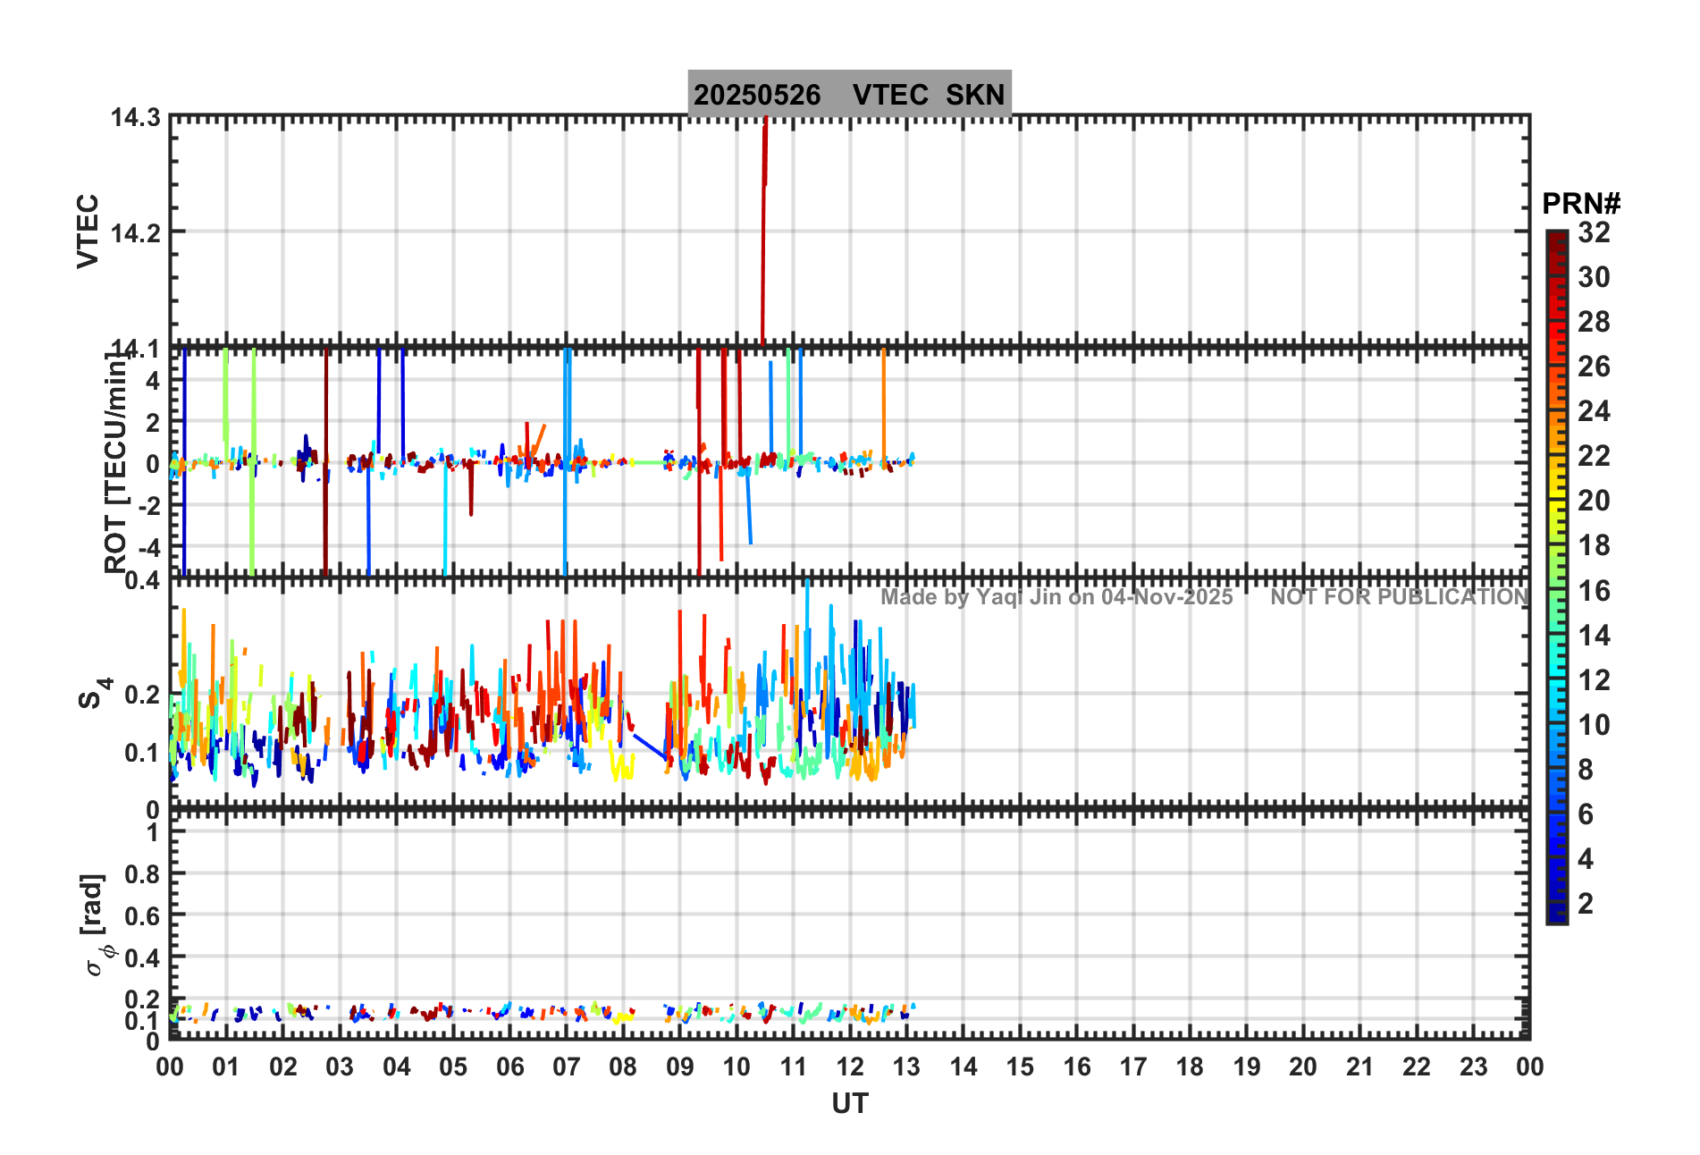Click the "01" hour tick on UT axis
The height and width of the screenshot is (1155, 1700).
[x=226, y=1066]
